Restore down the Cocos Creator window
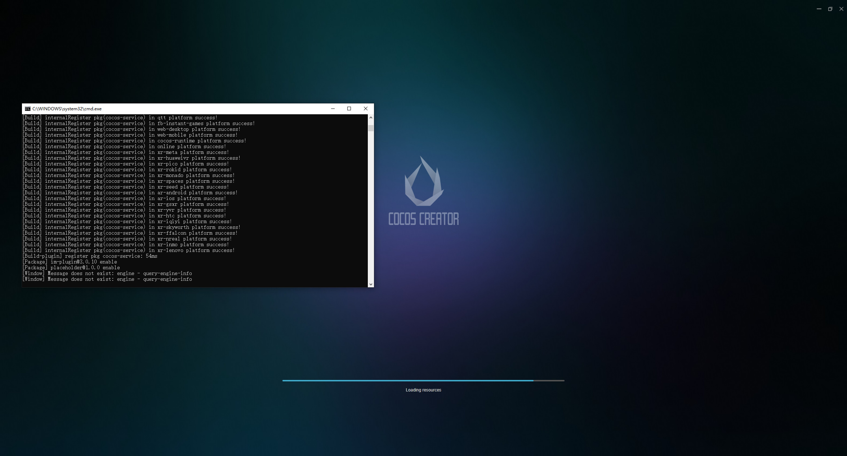This screenshot has width=847, height=456. click(x=830, y=9)
